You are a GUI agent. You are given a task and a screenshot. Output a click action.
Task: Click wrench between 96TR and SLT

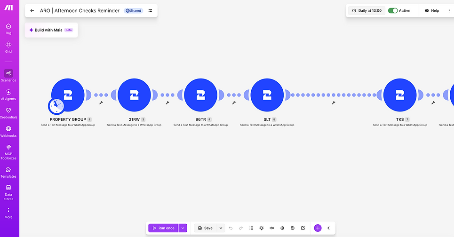pos(234,103)
